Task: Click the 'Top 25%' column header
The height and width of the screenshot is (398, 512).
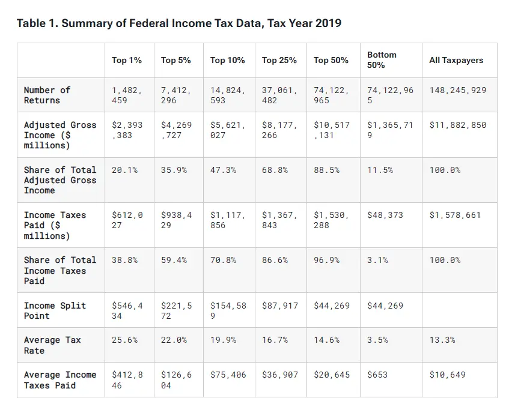Action: [x=279, y=60]
